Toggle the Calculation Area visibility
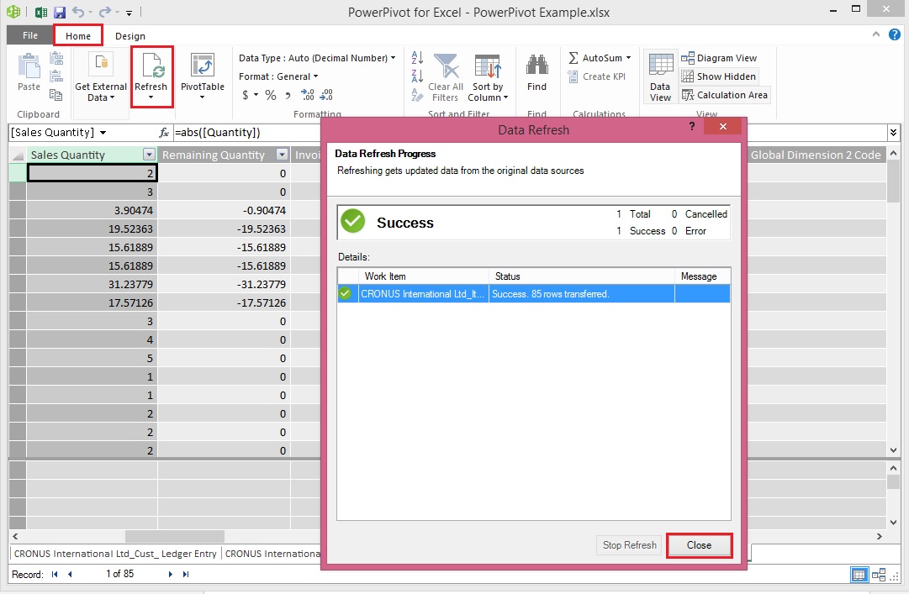The image size is (909, 594). [x=725, y=94]
